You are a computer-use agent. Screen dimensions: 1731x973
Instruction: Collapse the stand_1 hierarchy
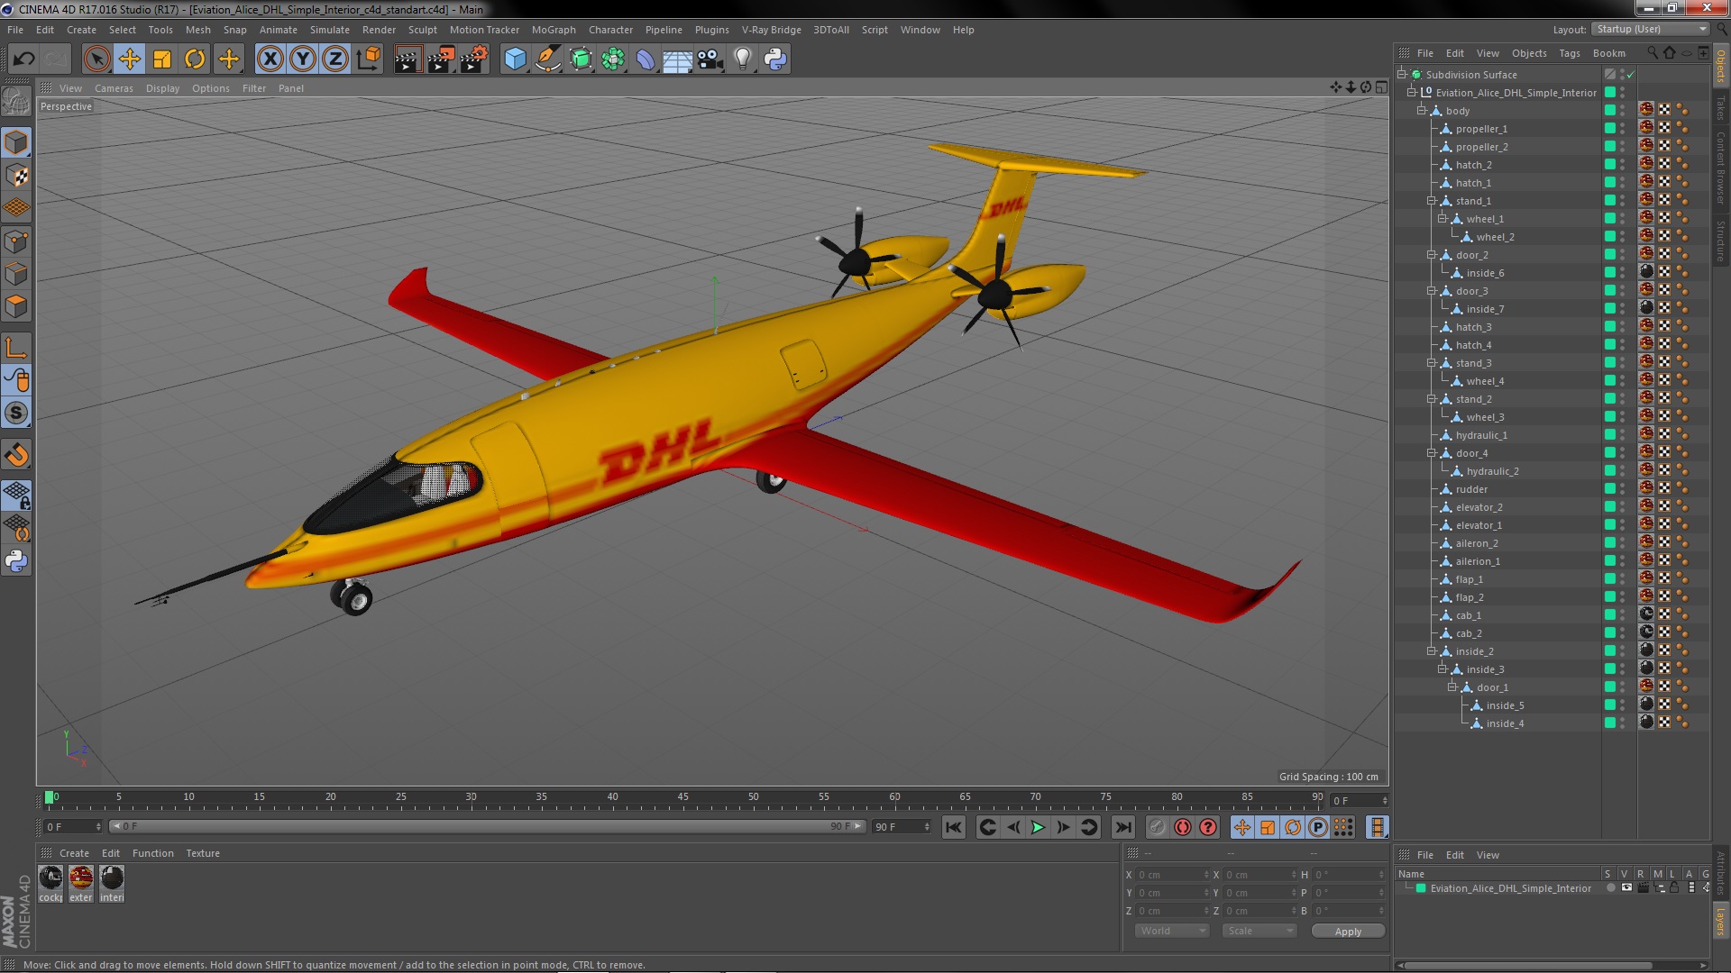coord(1432,201)
